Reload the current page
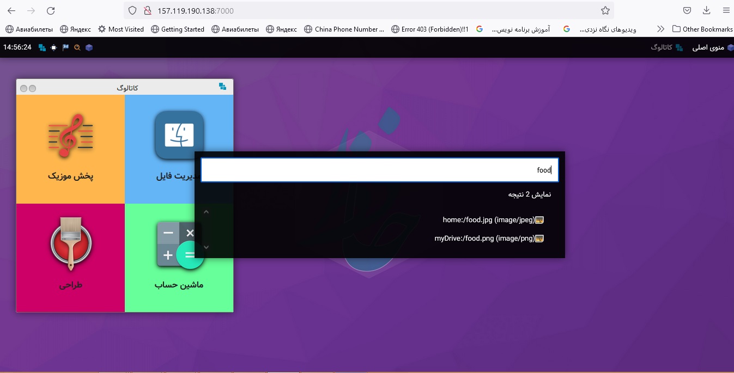 pyautogui.click(x=51, y=10)
